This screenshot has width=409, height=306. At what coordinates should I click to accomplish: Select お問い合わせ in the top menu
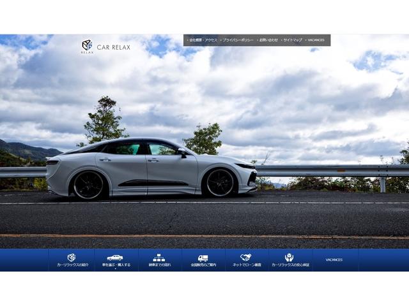(x=268, y=40)
